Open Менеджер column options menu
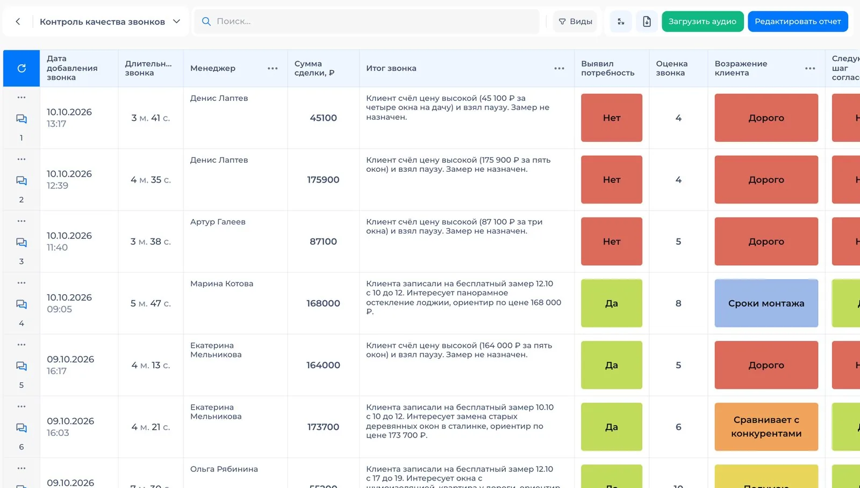Viewport: 860px width, 488px height. pyautogui.click(x=273, y=68)
